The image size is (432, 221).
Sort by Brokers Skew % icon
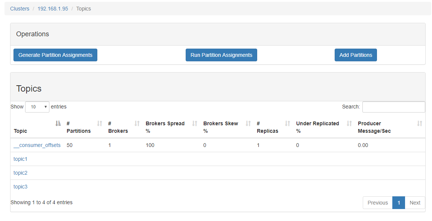click(x=248, y=123)
